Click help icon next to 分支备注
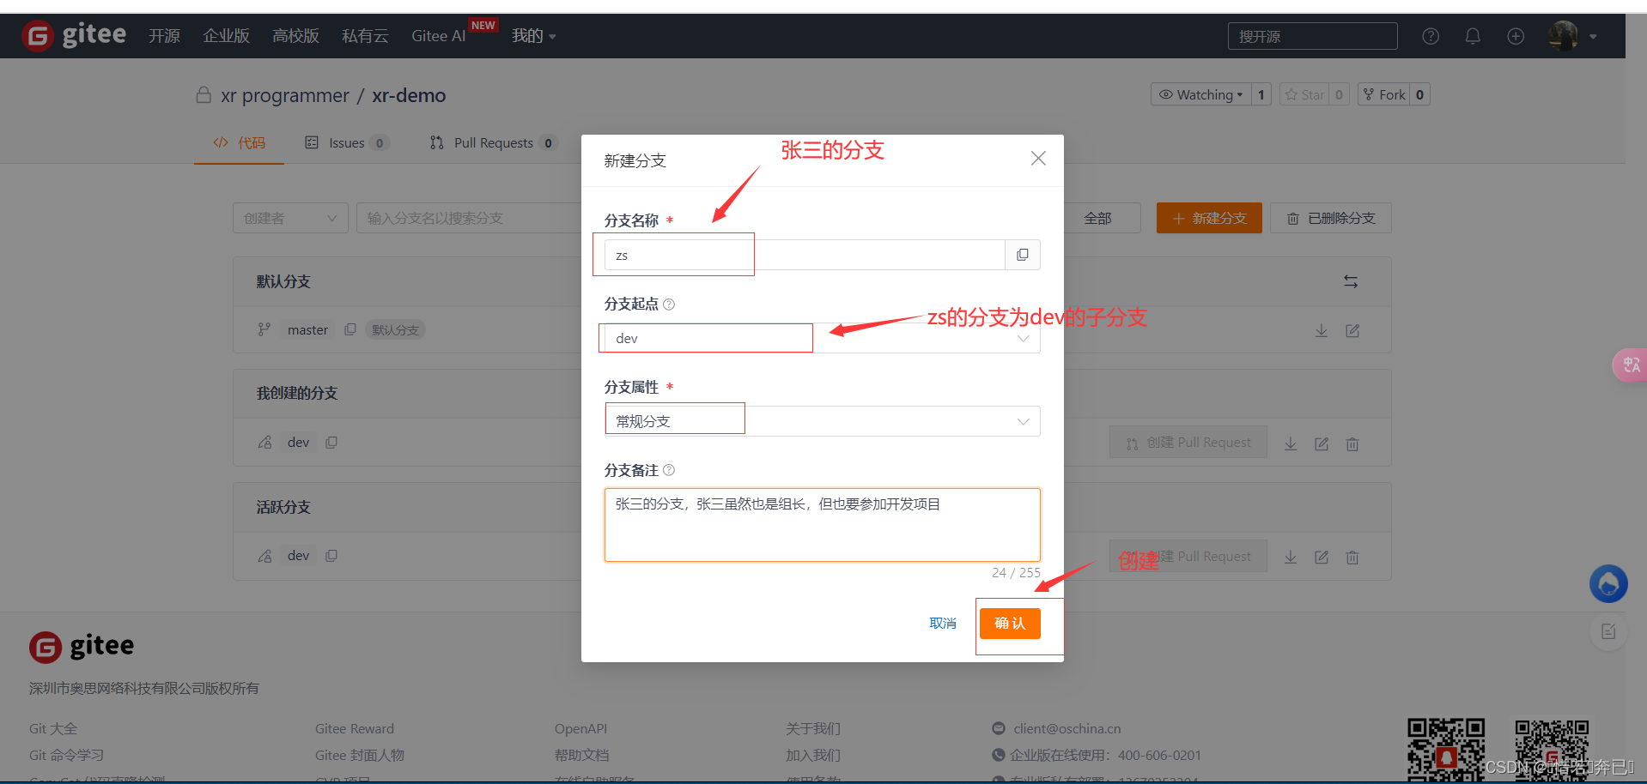1647x784 pixels. tap(669, 470)
